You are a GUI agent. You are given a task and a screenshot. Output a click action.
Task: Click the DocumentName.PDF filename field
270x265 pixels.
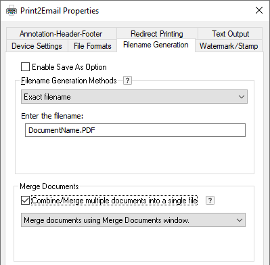[x=135, y=130]
